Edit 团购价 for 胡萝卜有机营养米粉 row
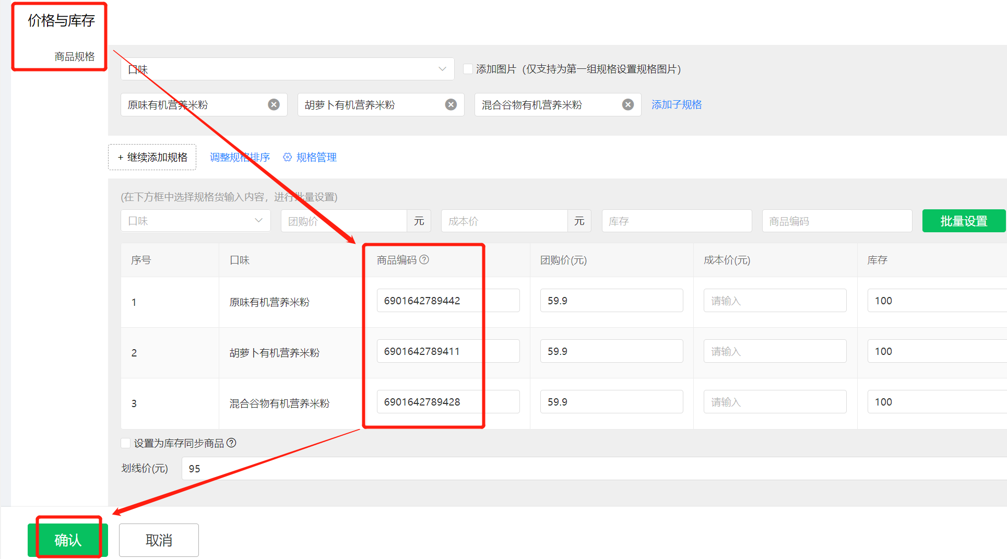The image size is (1007, 559). (611, 351)
